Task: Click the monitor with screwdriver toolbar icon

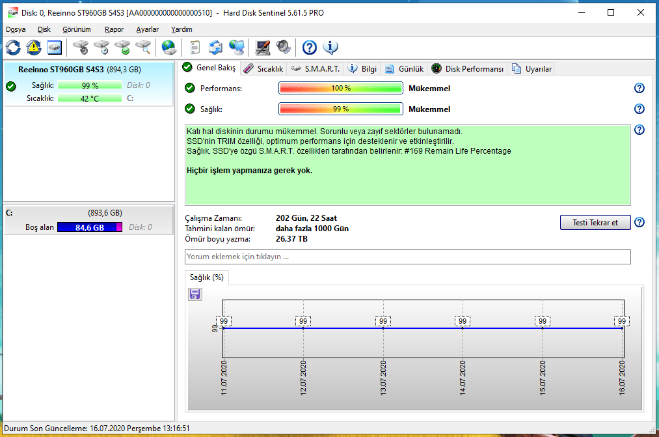Action: [263, 48]
